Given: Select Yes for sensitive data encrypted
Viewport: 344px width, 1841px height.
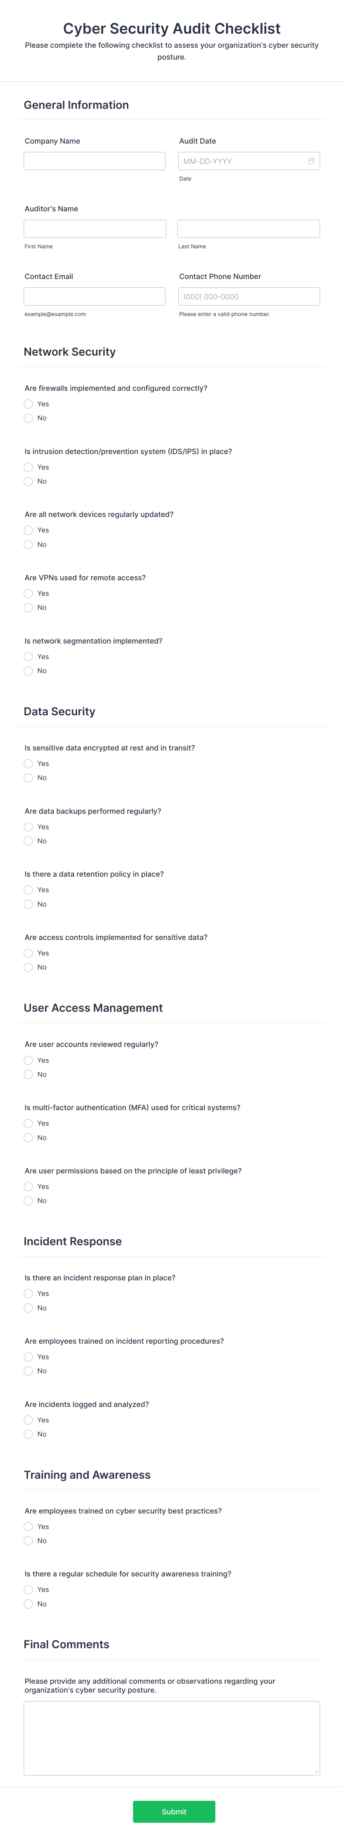Looking at the screenshot, I should (x=28, y=763).
